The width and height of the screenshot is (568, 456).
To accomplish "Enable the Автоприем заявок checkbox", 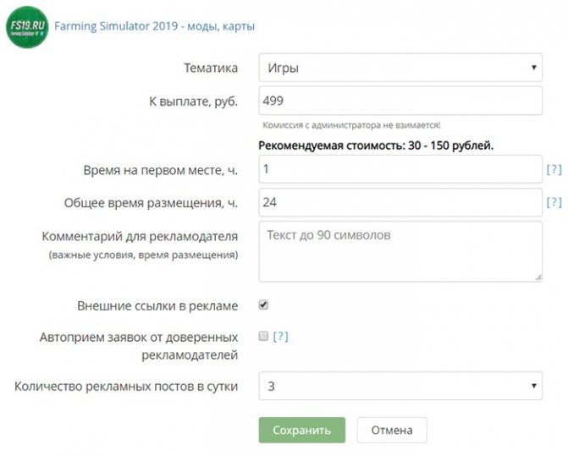I will (264, 336).
